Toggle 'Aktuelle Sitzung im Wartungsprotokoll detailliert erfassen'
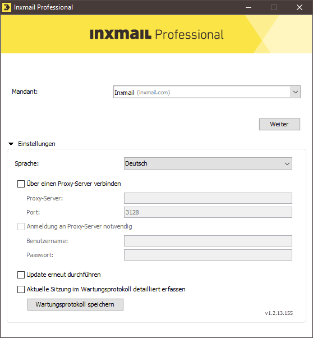 click(21, 289)
